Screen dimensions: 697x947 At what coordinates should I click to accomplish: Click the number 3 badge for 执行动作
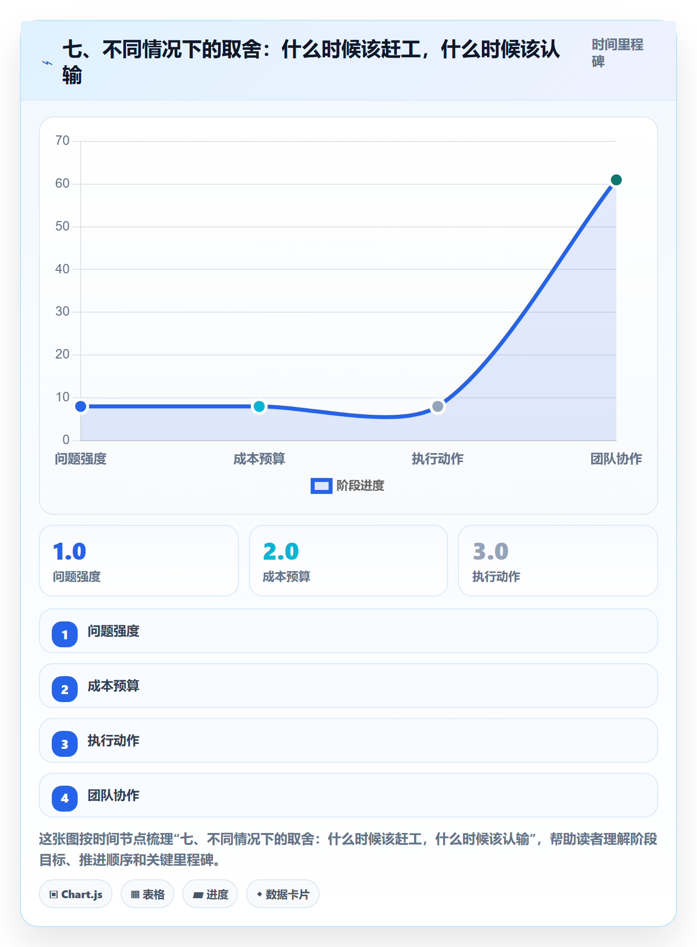(65, 744)
